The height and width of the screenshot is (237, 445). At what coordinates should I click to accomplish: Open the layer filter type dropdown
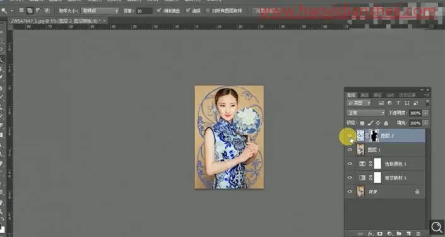(x=359, y=103)
